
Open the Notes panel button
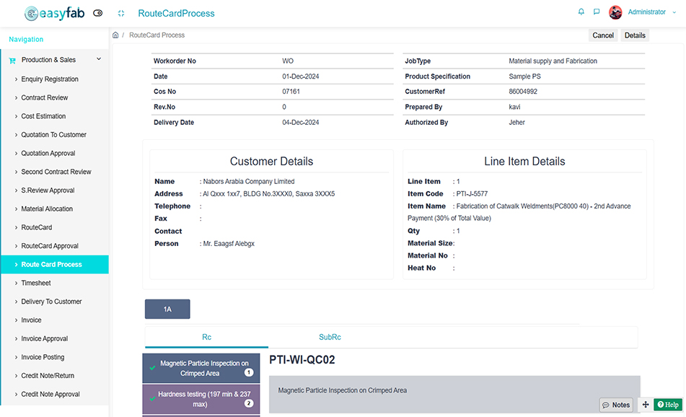615,405
